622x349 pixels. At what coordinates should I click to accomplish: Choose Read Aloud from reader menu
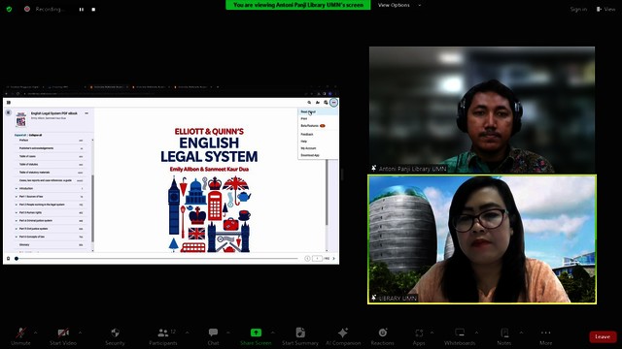(x=318, y=112)
